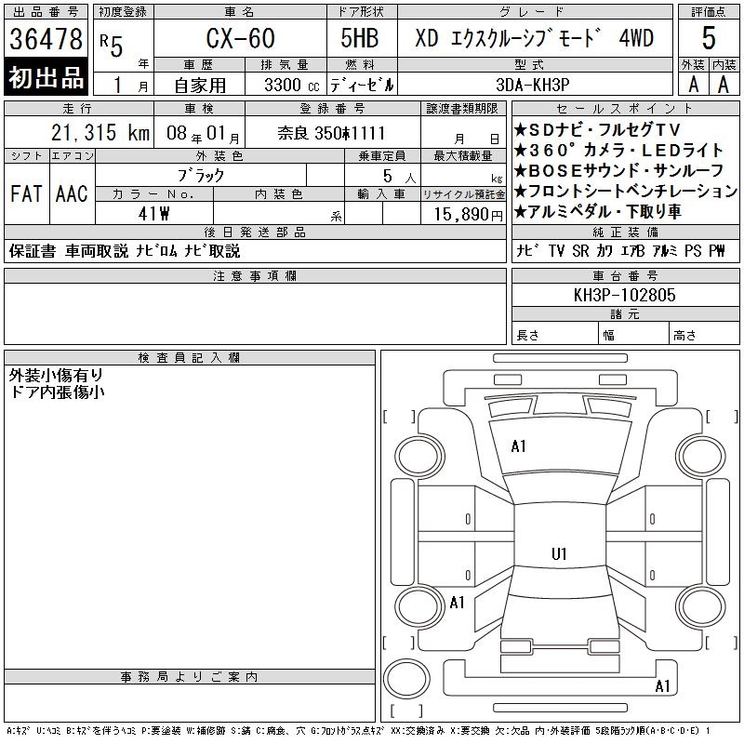Click sales point BOSEサウンド・サンルーフ
The width and height of the screenshot is (744, 744).
[x=618, y=170]
